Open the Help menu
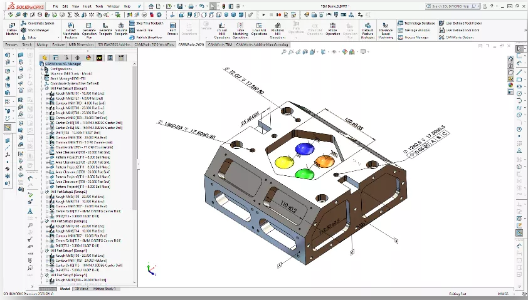Viewport: 528px width, 300px height. pos(127,6)
